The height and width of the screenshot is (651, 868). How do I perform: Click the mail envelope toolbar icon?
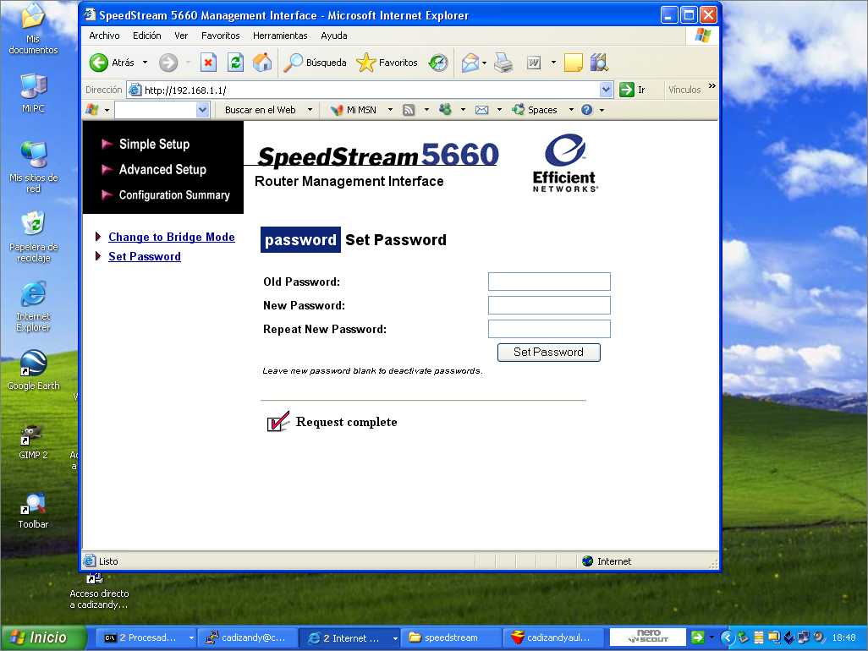point(470,63)
